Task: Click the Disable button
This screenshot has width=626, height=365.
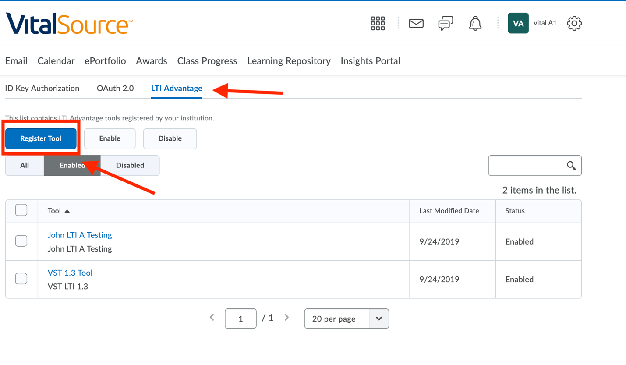Action: (x=170, y=138)
